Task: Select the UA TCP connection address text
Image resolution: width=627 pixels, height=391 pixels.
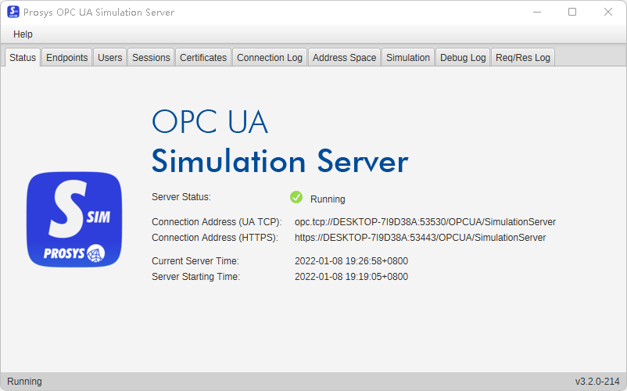Action: pyautogui.click(x=425, y=222)
